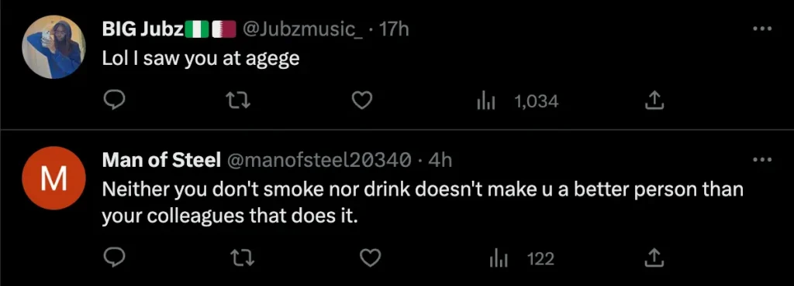Share Man of Steel's tweet
794x286 pixels.
coord(654,259)
